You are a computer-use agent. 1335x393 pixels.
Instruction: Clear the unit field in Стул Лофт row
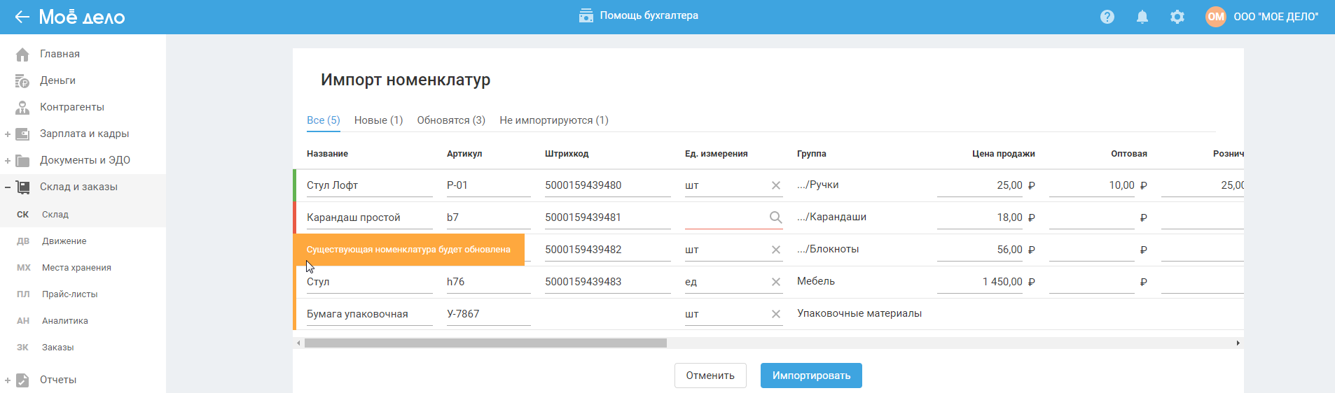776,185
